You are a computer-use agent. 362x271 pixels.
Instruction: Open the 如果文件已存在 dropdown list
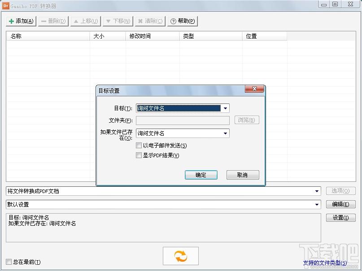225,133
